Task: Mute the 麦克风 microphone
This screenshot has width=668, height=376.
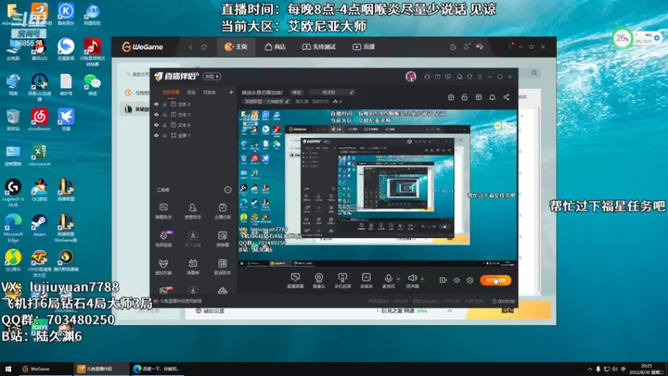Action: tap(388, 281)
